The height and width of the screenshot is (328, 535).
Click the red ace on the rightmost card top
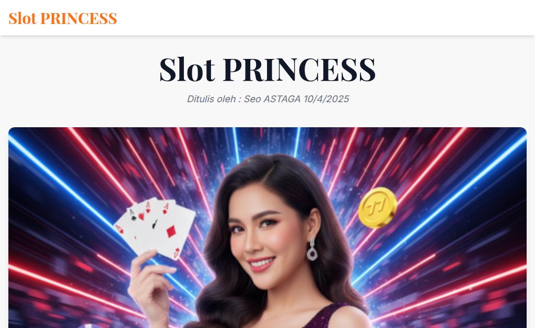coord(166,208)
